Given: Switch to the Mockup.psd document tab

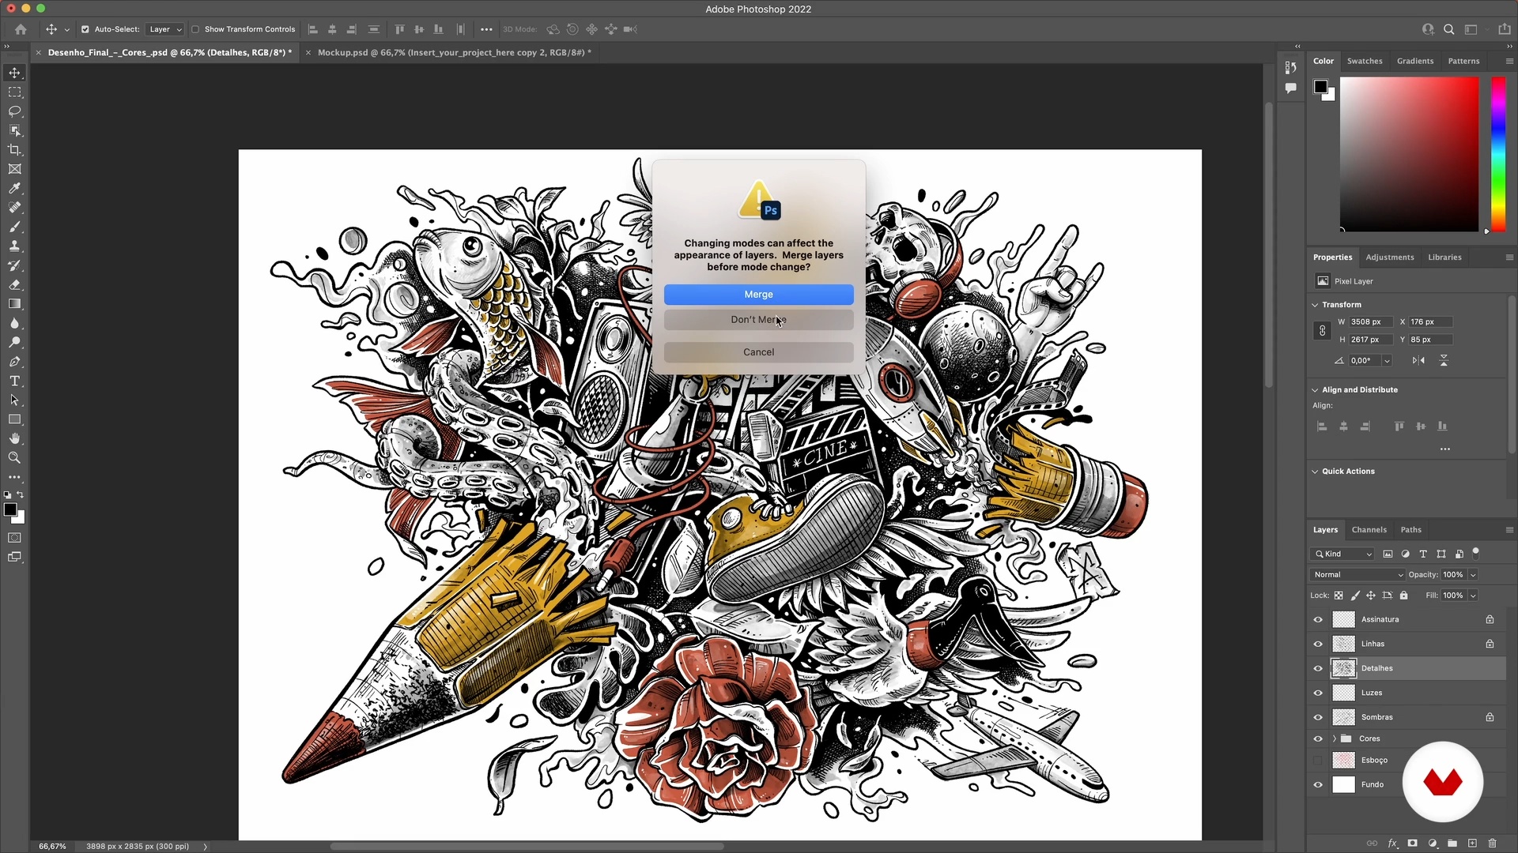Looking at the screenshot, I should [x=455, y=52].
